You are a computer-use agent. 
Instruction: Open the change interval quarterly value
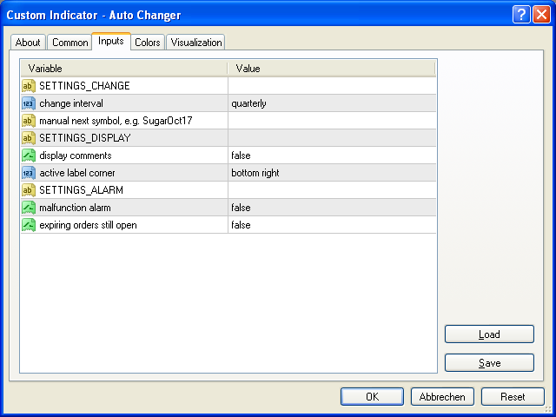pyautogui.click(x=331, y=103)
